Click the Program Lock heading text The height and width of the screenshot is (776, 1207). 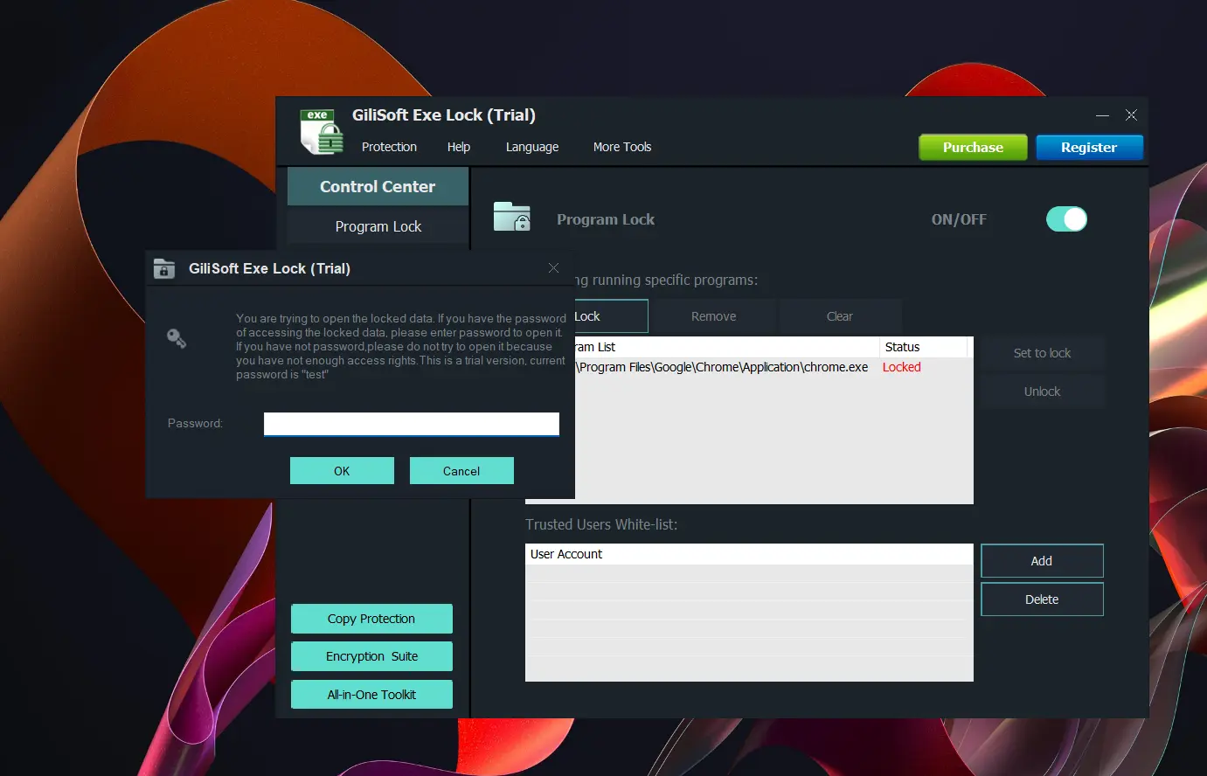606,219
